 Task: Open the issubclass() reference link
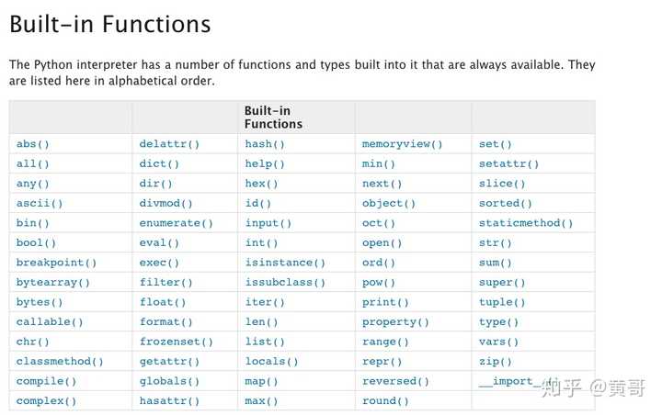click(x=285, y=283)
